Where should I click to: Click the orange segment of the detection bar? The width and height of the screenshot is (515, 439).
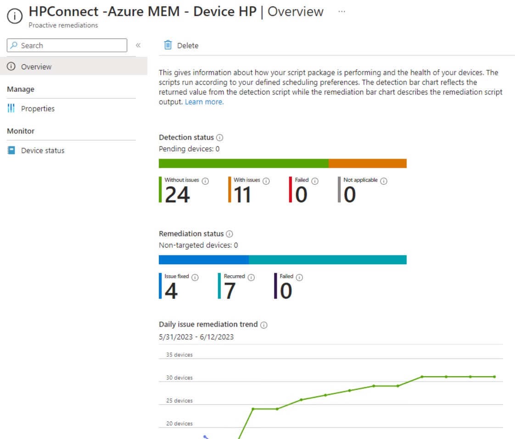coord(367,163)
